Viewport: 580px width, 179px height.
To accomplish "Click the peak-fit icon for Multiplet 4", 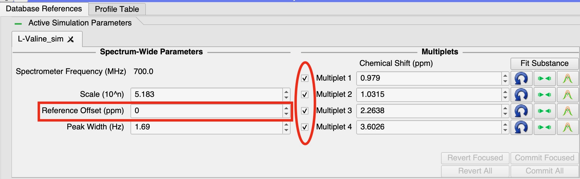I will coord(568,127).
